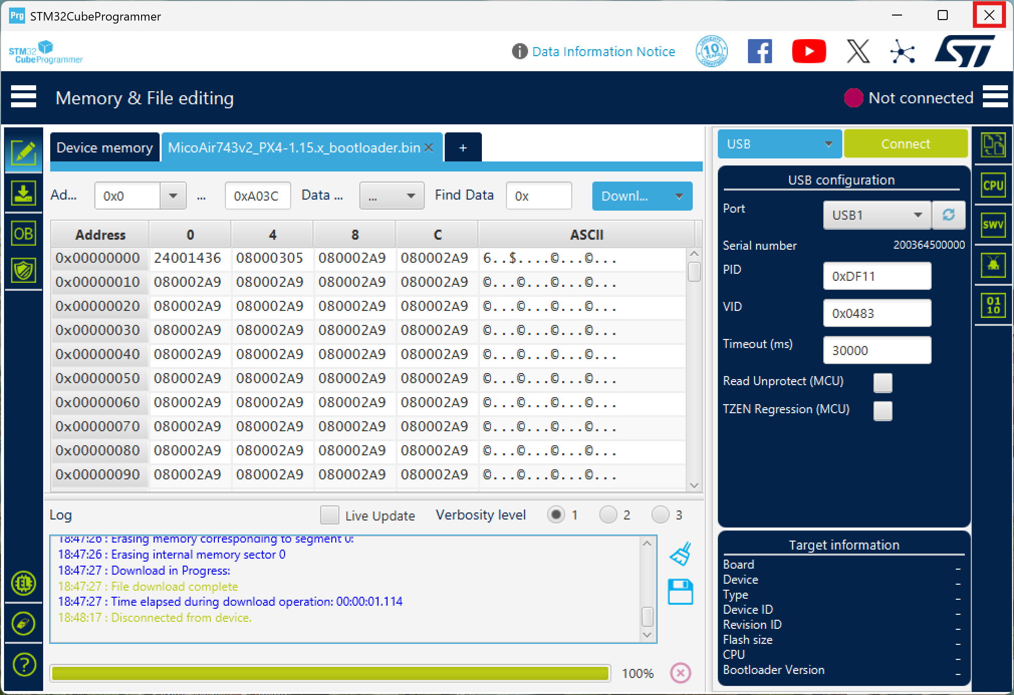The image size is (1014, 695).
Task: Select verbosity level 3 radio button
Action: (660, 514)
